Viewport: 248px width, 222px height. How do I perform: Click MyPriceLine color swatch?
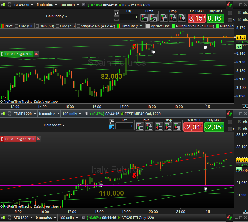148,26
